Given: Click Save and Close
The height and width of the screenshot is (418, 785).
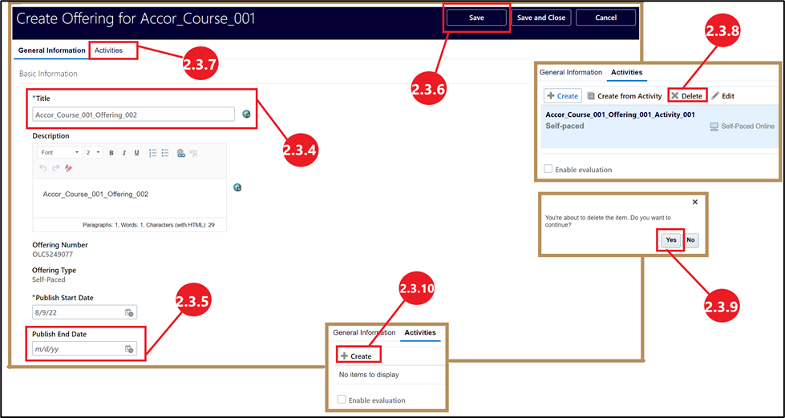Looking at the screenshot, I should coord(540,18).
